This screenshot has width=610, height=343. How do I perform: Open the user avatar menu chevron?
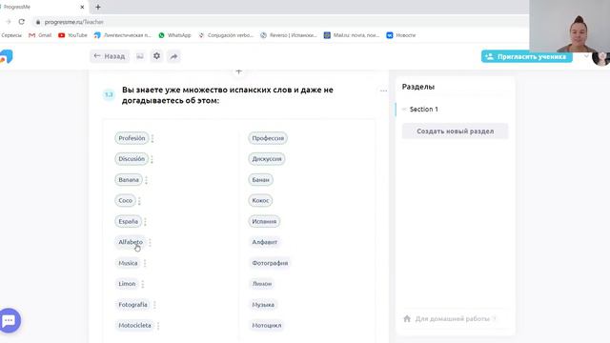coord(586,56)
